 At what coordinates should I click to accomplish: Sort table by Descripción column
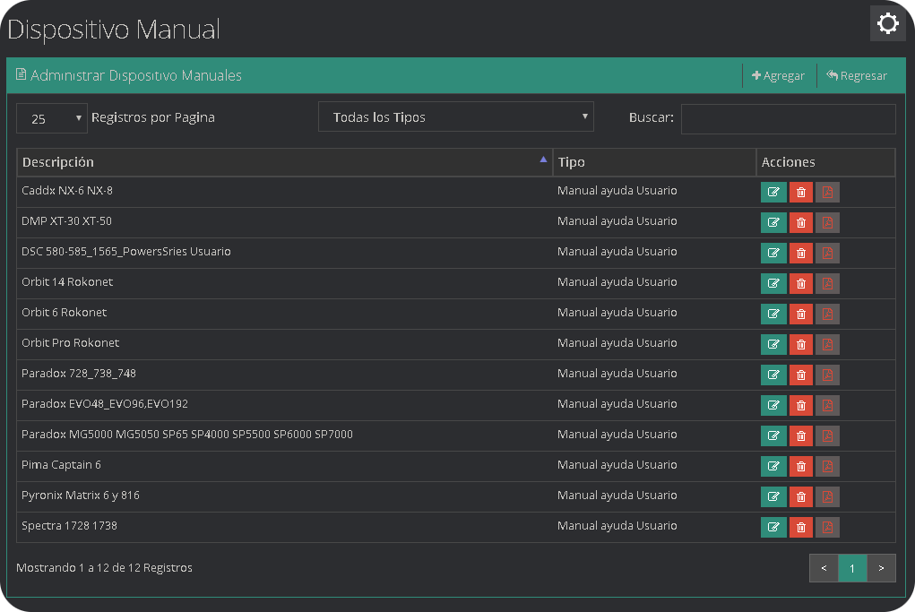[284, 162]
